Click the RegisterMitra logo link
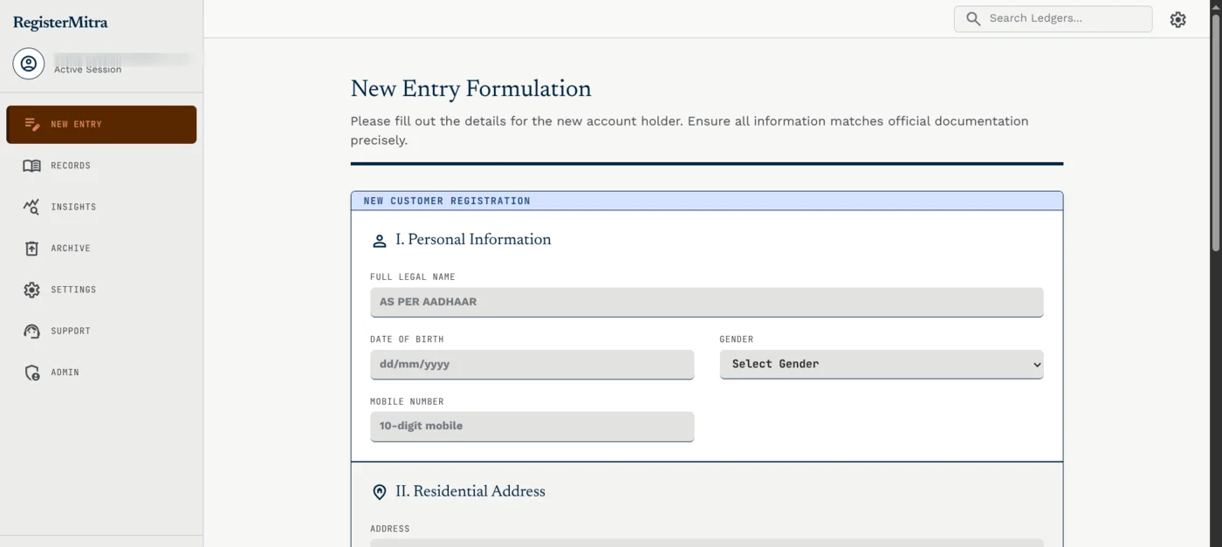1222x547 pixels. pyautogui.click(x=60, y=23)
